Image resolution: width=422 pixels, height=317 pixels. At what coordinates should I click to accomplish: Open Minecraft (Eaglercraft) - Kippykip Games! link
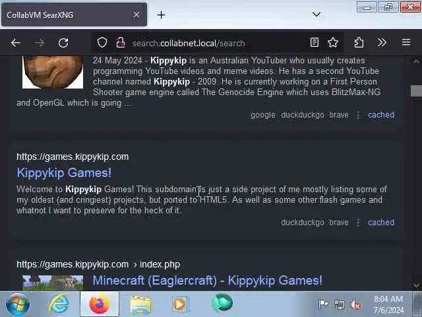(x=207, y=280)
